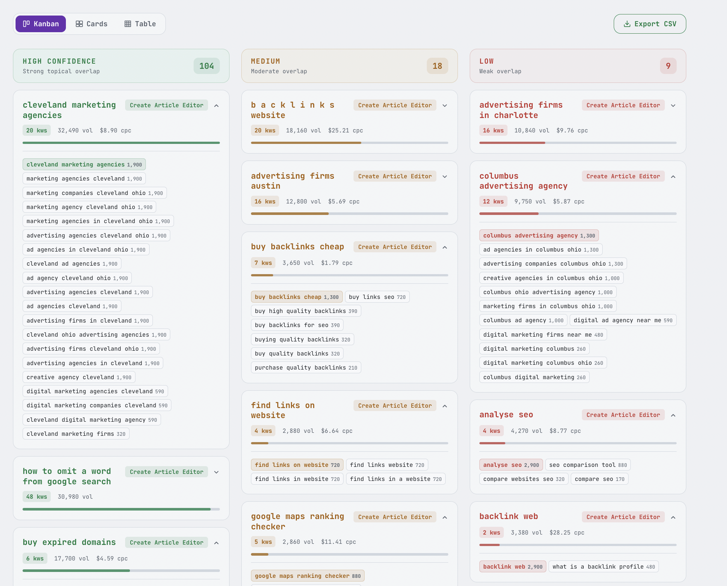Click the 104 high confidence count badge

(207, 66)
